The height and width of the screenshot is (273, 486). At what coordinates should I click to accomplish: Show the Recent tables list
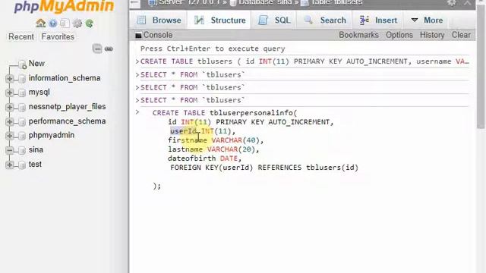click(x=21, y=36)
